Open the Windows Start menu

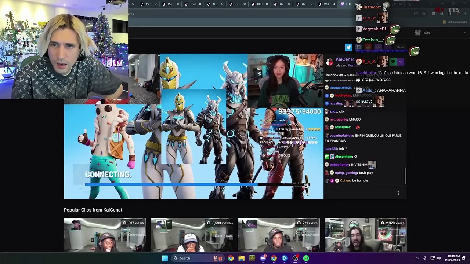pos(165,258)
